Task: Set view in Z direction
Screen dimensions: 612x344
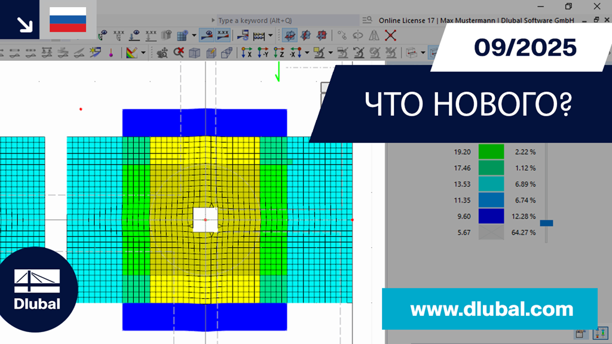Action: (x=279, y=53)
